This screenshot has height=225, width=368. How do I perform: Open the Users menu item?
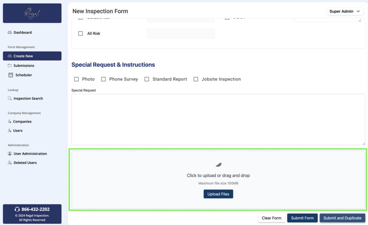click(x=18, y=131)
